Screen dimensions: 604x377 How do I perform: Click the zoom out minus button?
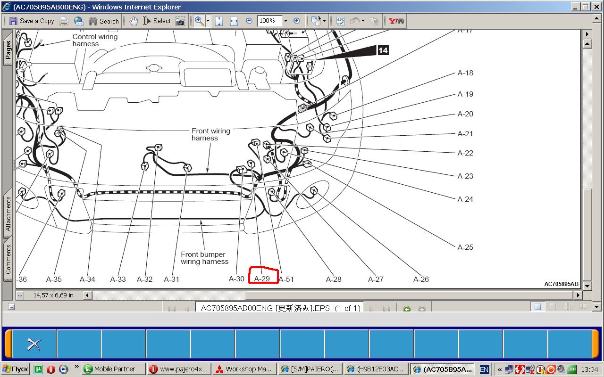(x=249, y=21)
